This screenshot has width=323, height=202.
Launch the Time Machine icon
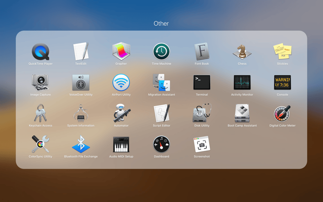tap(161, 52)
